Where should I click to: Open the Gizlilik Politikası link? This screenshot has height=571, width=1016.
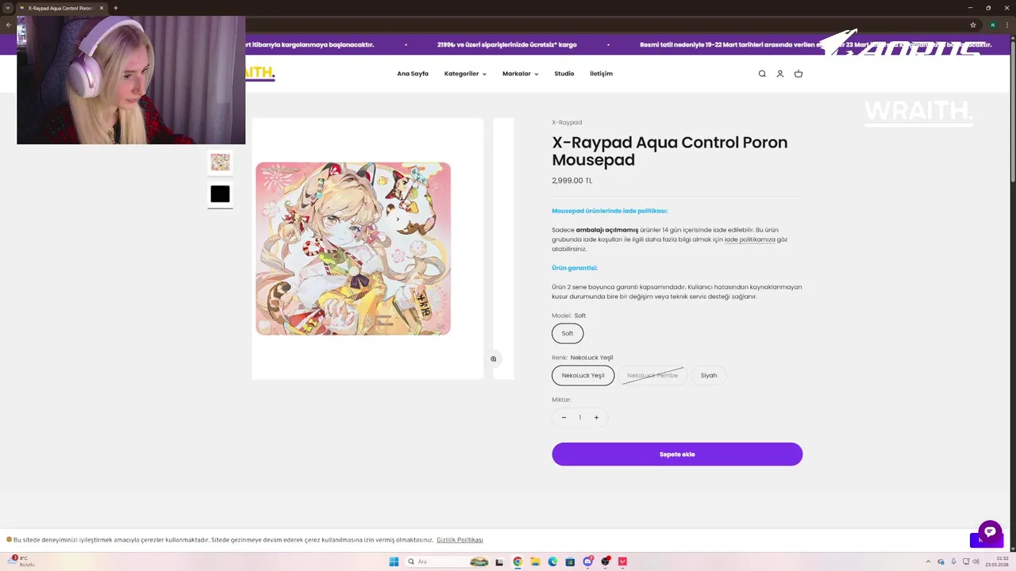(x=460, y=540)
